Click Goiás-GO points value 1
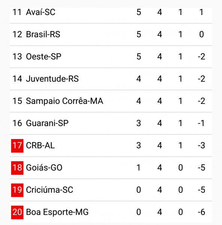Viewport: 222px width, 225px height. [139, 168]
